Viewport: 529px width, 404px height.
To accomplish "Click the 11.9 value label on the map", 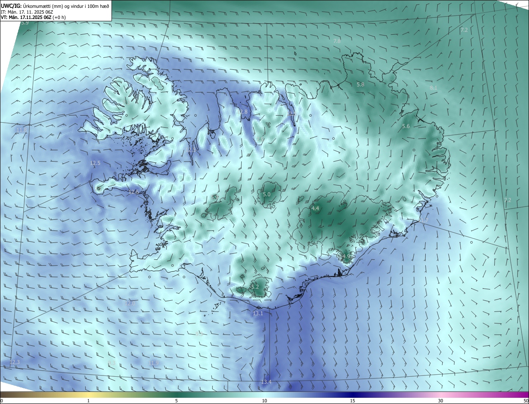I will tap(153, 363).
